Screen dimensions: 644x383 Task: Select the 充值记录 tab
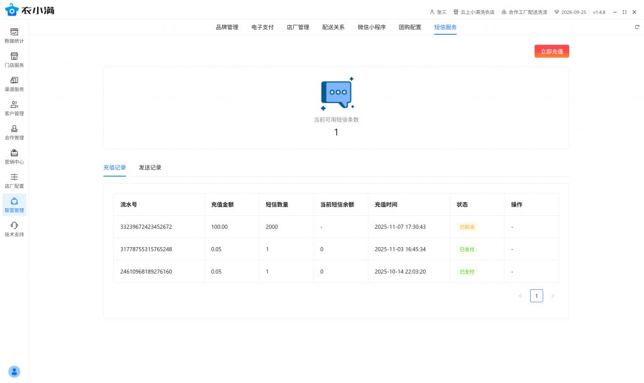(x=114, y=167)
